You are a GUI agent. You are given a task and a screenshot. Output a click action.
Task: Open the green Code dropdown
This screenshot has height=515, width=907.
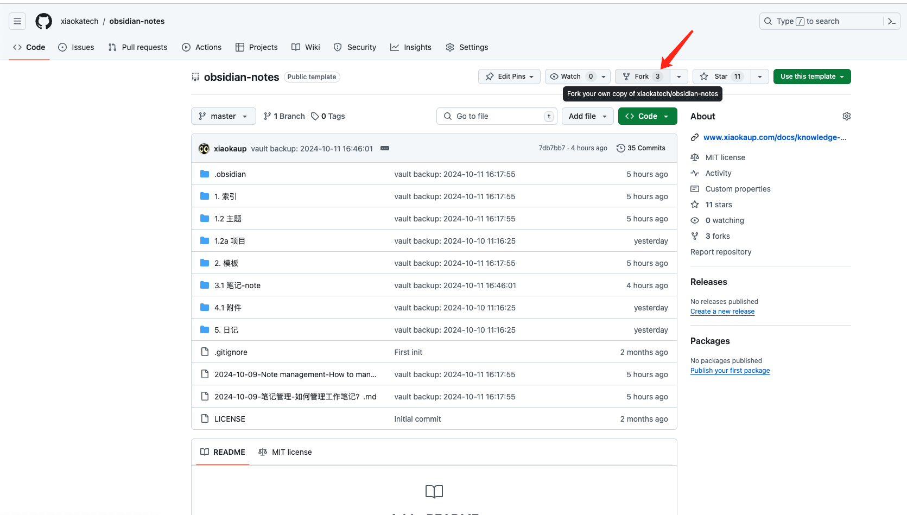tap(648, 116)
